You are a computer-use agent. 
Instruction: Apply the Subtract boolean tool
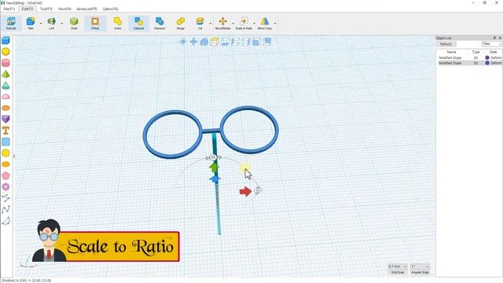click(x=138, y=24)
